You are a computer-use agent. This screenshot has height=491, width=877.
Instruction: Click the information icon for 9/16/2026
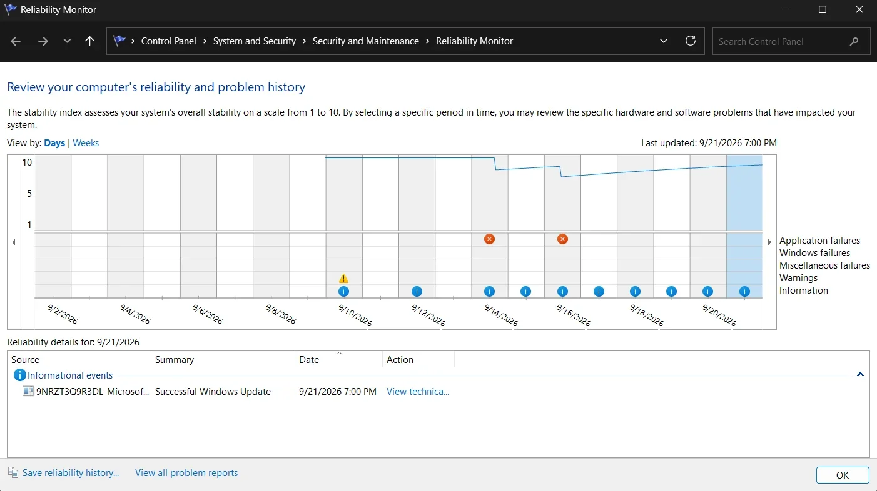click(563, 291)
